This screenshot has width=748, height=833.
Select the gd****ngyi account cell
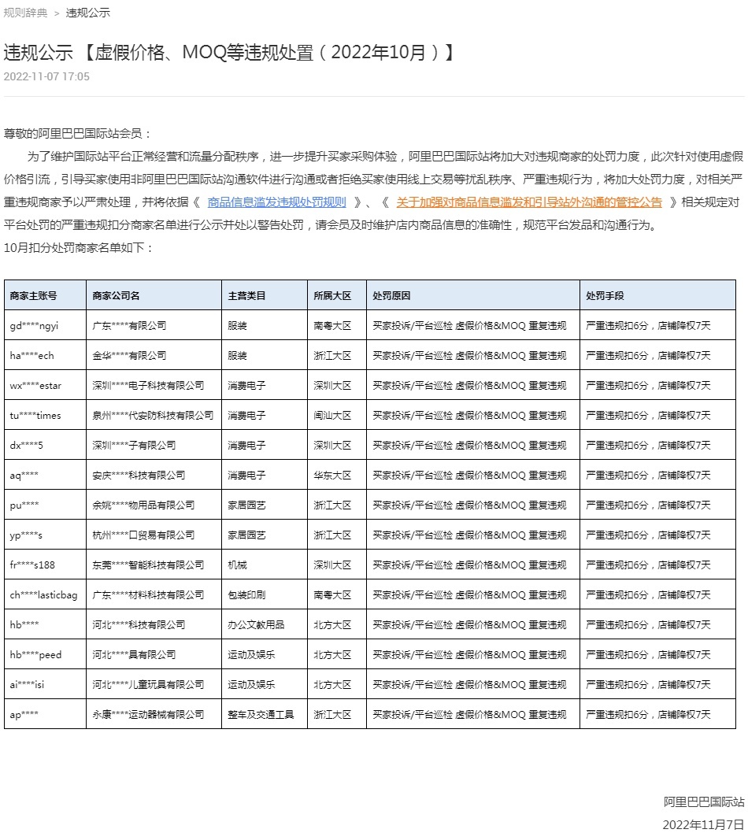[x=34, y=326]
